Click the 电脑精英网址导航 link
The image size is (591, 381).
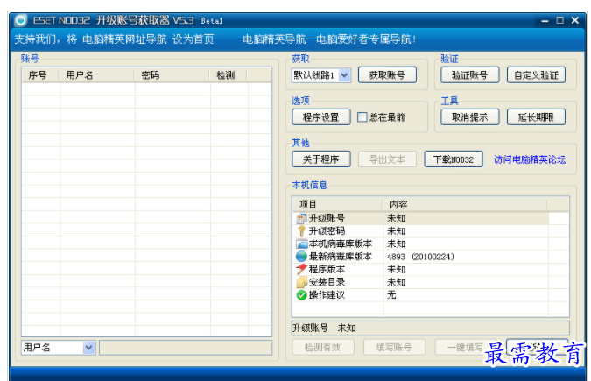point(124,39)
